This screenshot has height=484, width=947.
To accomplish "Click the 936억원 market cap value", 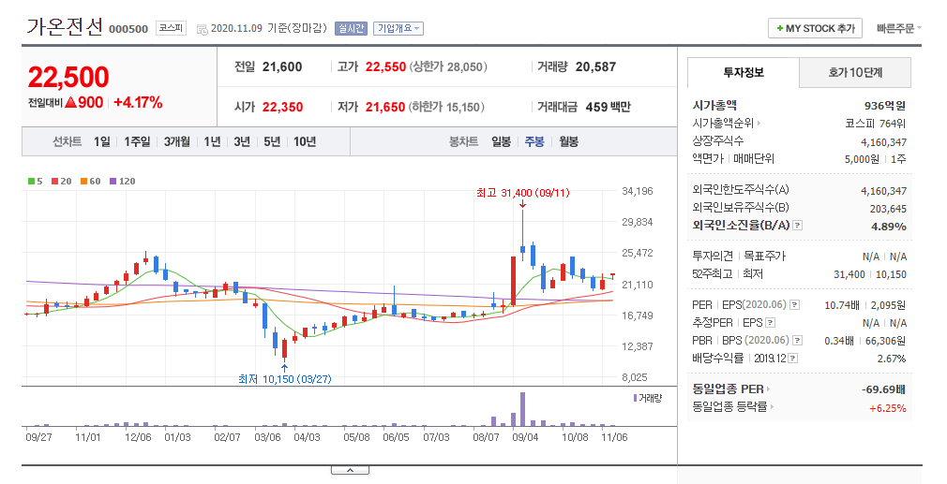I will click(885, 106).
